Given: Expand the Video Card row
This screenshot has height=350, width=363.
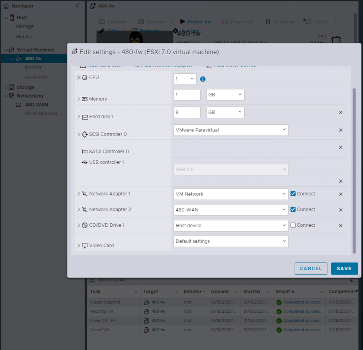Looking at the screenshot, I should click(79, 246).
